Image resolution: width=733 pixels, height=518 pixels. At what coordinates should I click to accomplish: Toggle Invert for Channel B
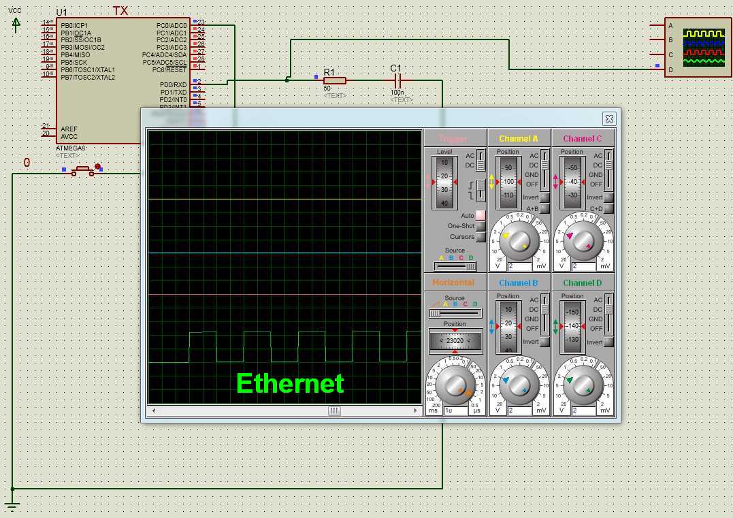[x=544, y=342]
